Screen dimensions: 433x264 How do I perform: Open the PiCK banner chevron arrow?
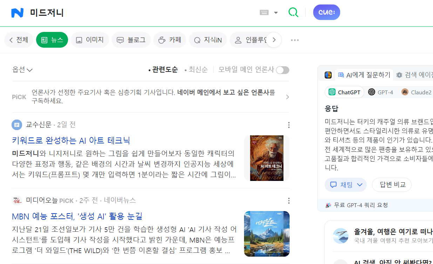coord(287,97)
